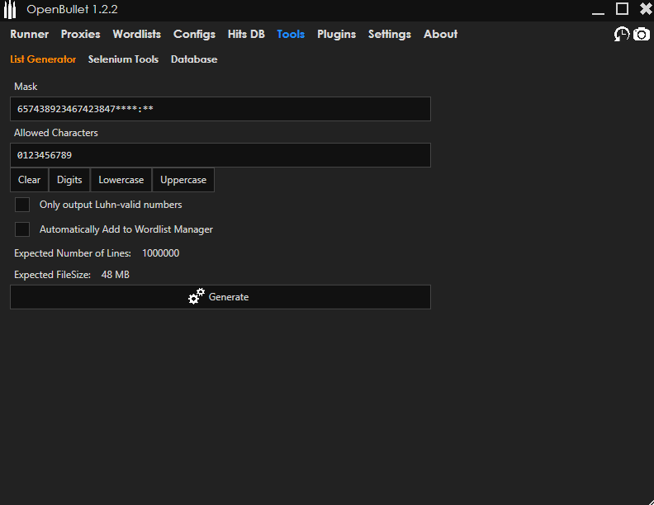This screenshot has height=505, width=654.
Task: Focus the Mask input field
Action: tap(220, 109)
